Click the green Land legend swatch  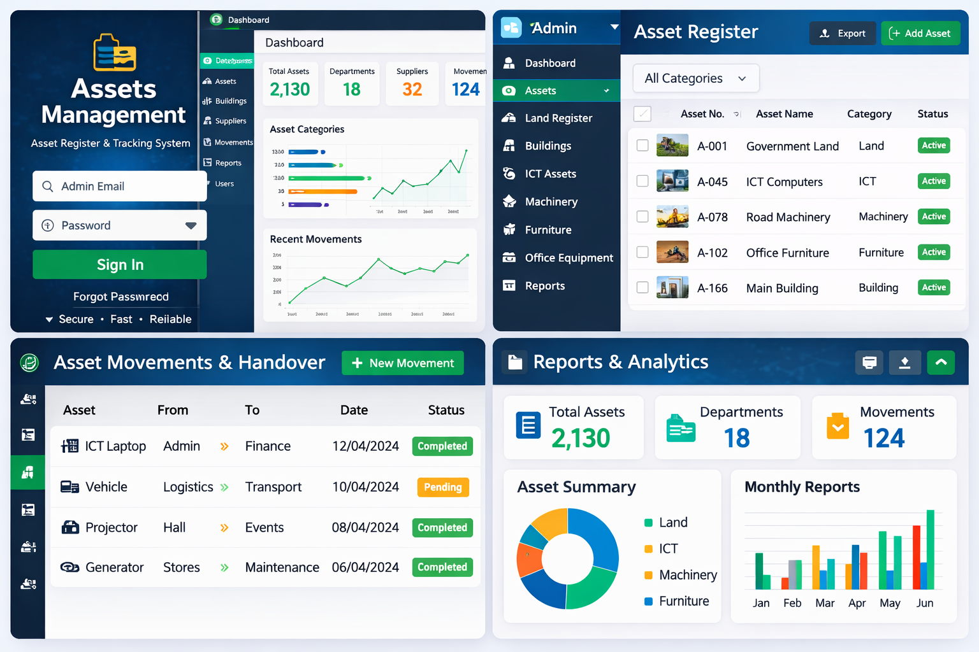[648, 522]
